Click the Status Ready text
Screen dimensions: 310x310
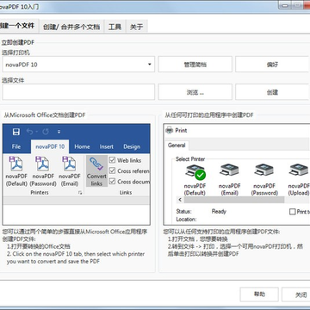[x=219, y=212]
